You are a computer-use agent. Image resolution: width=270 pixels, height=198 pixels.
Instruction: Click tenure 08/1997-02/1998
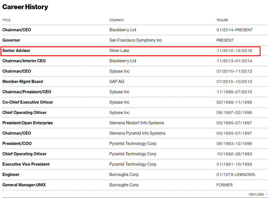click(x=234, y=113)
